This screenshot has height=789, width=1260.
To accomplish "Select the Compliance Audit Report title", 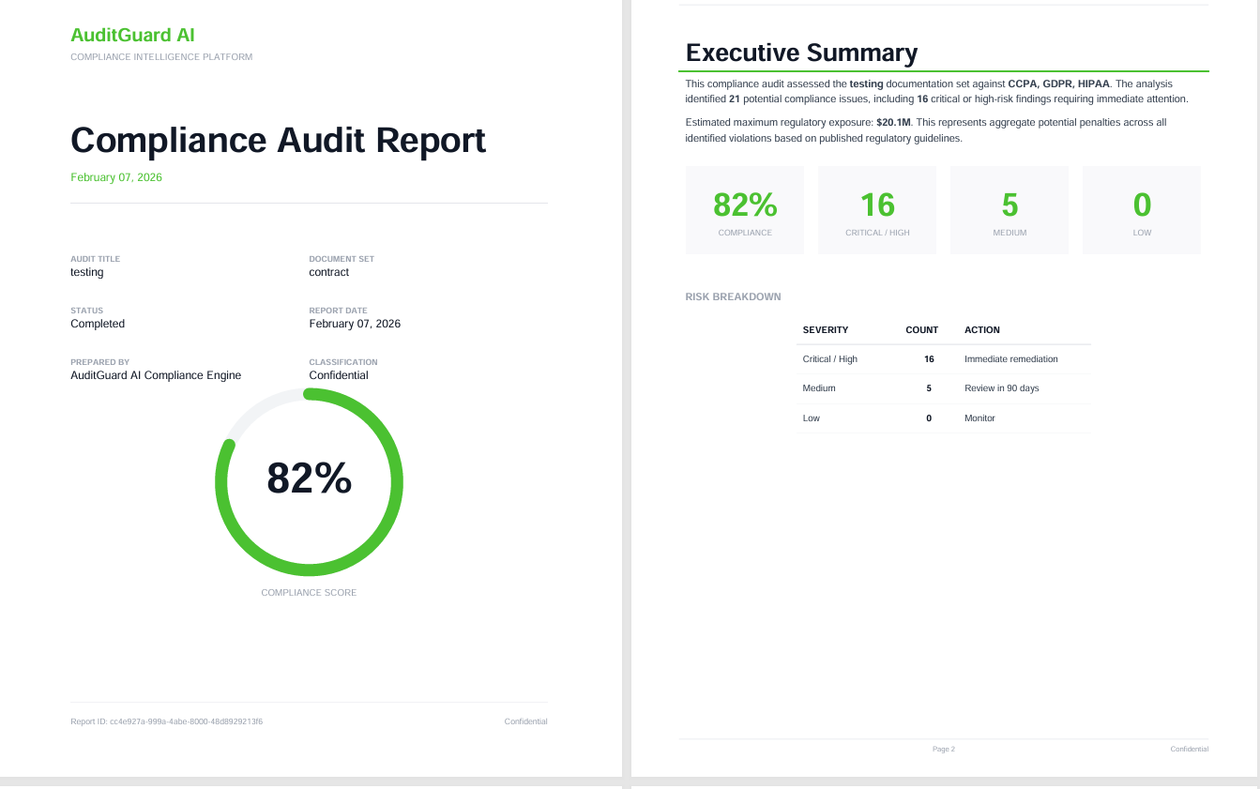I will click(279, 141).
